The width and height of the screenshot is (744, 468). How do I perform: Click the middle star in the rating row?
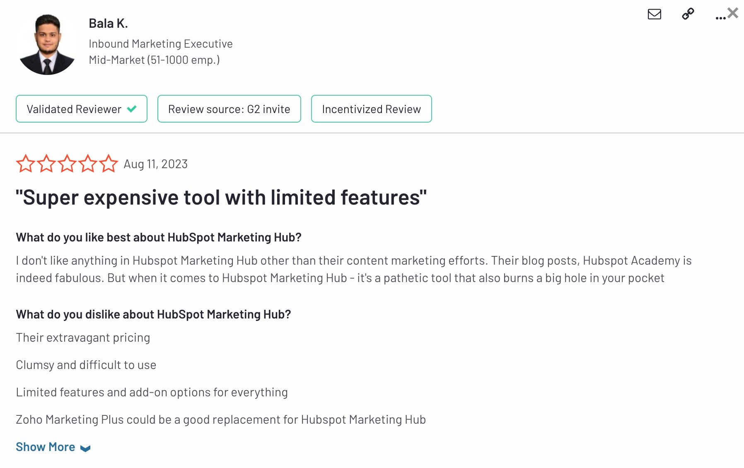point(67,164)
